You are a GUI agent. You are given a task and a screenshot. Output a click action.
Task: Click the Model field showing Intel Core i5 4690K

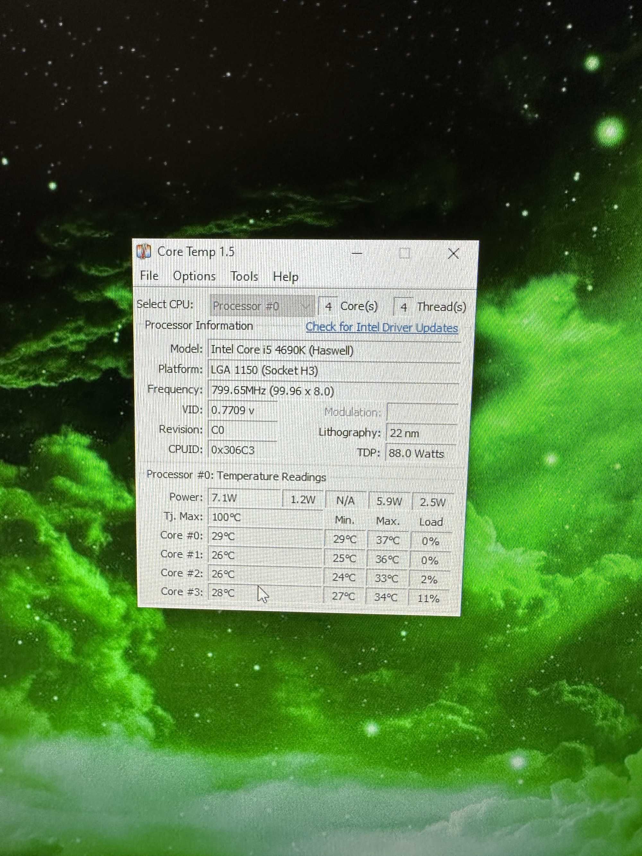334,350
